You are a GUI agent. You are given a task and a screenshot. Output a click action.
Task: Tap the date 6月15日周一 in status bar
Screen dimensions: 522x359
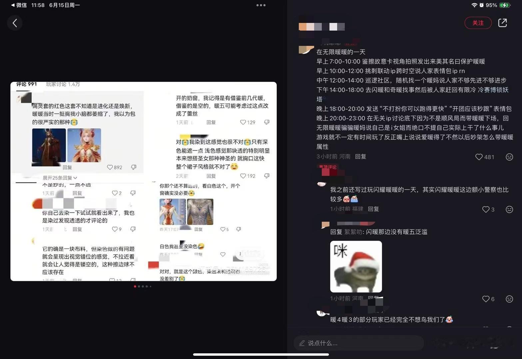[65, 5]
